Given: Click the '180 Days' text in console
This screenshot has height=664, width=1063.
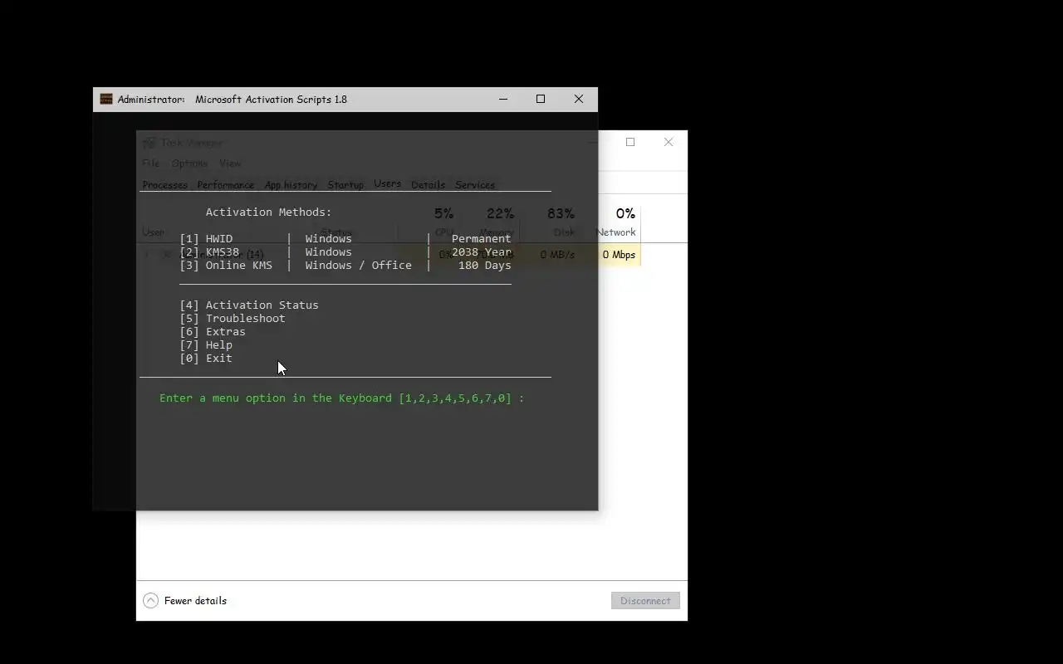Looking at the screenshot, I should click(x=485, y=265).
